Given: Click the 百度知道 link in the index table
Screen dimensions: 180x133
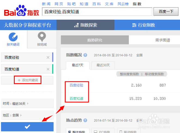Looking at the screenshot, I should coord(77,98).
